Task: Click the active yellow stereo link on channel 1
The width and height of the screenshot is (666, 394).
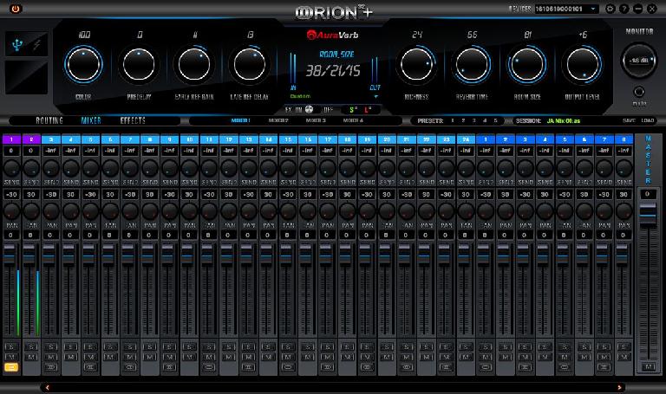Action: (11, 367)
